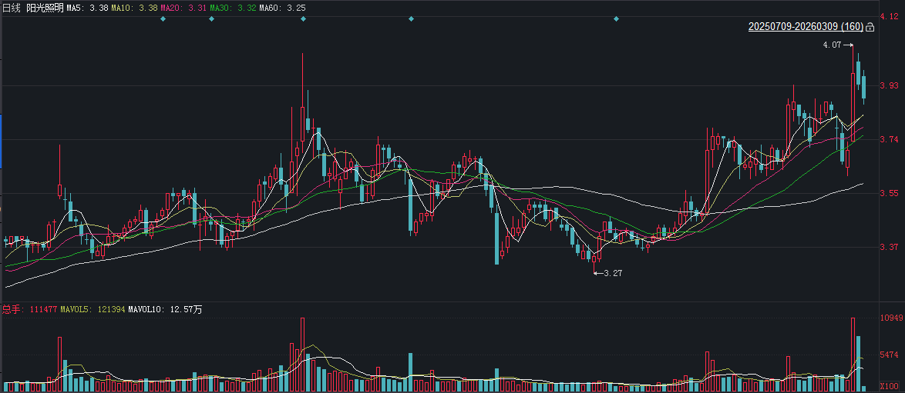The image size is (905, 393).
Task: Click the 总手 volume indicator label
Action: [11, 309]
